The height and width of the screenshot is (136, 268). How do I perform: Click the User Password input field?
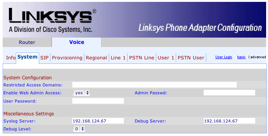click(98, 101)
